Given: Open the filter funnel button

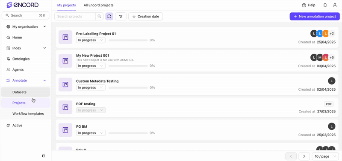Looking at the screenshot, I should click(121, 16).
